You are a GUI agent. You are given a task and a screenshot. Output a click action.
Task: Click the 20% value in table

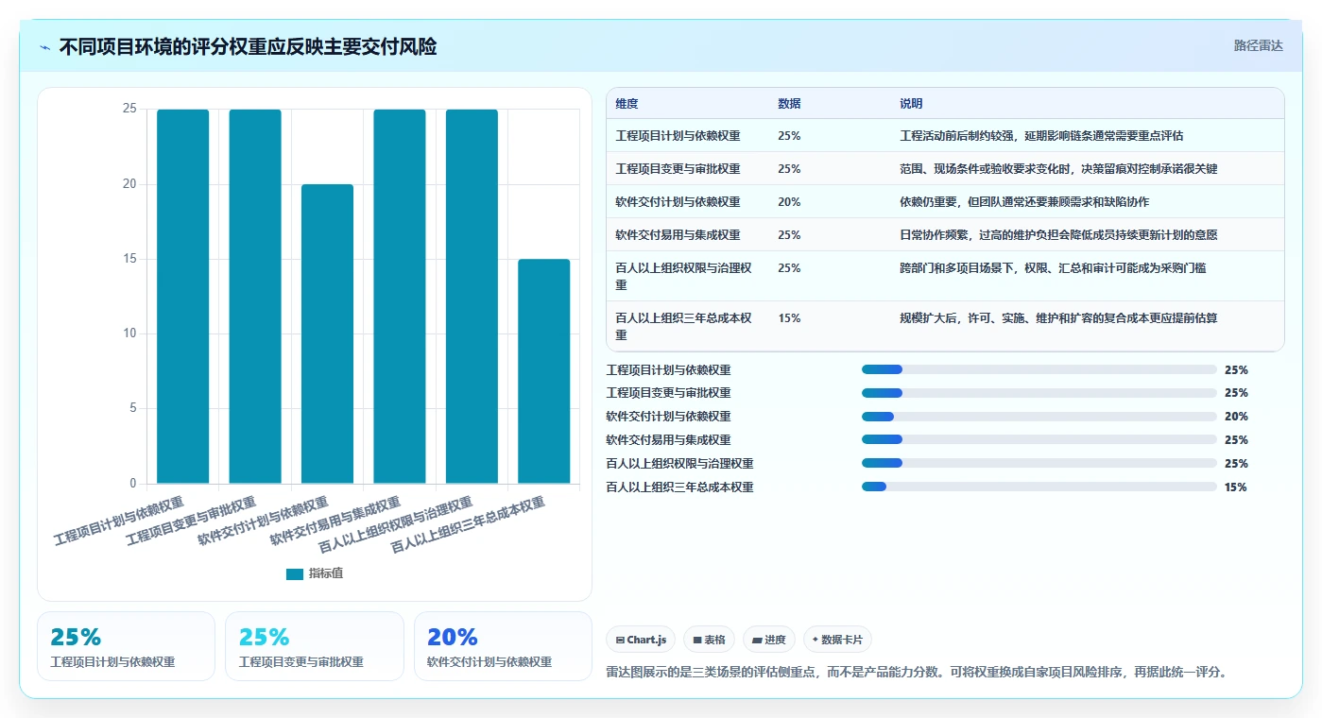pos(789,202)
